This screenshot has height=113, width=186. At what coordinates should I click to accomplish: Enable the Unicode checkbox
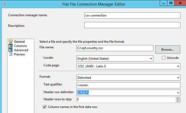click(163, 58)
